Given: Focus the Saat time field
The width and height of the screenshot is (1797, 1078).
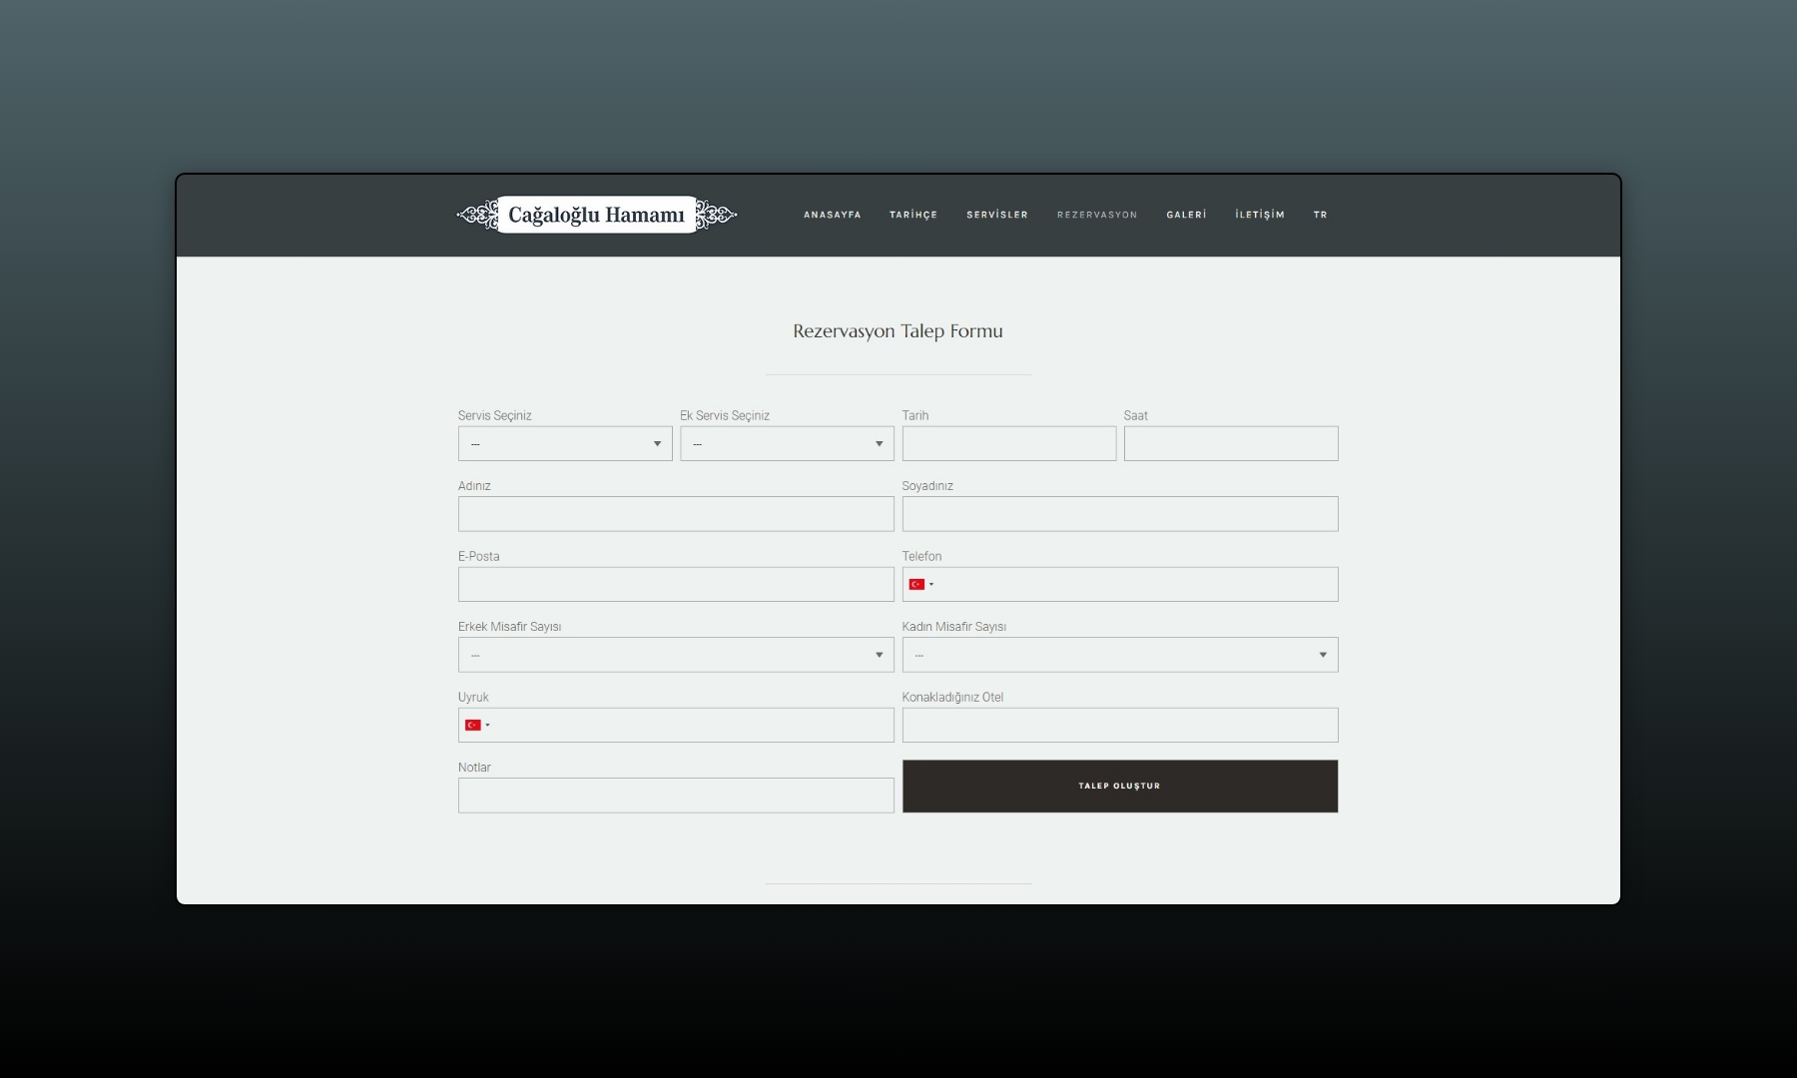Looking at the screenshot, I should click(x=1230, y=444).
